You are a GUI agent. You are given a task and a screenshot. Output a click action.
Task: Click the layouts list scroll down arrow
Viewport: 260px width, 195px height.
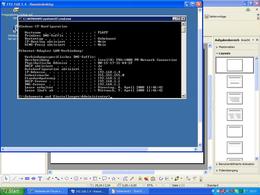[x=256, y=159]
